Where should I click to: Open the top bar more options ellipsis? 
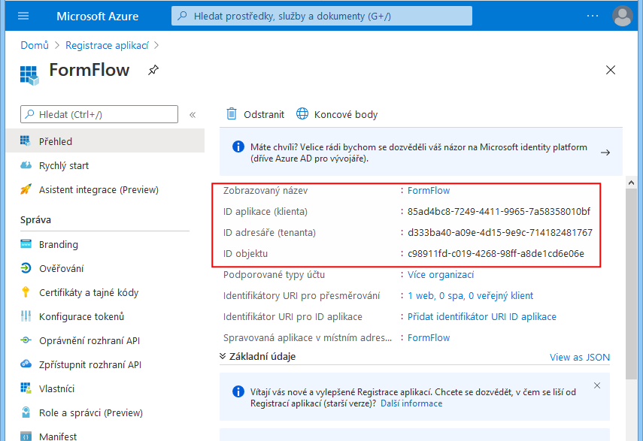point(593,16)
